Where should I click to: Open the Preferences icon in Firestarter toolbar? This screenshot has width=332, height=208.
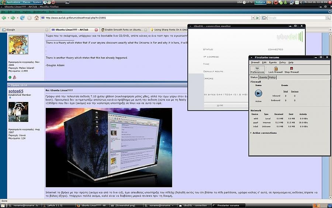[257, 69]
